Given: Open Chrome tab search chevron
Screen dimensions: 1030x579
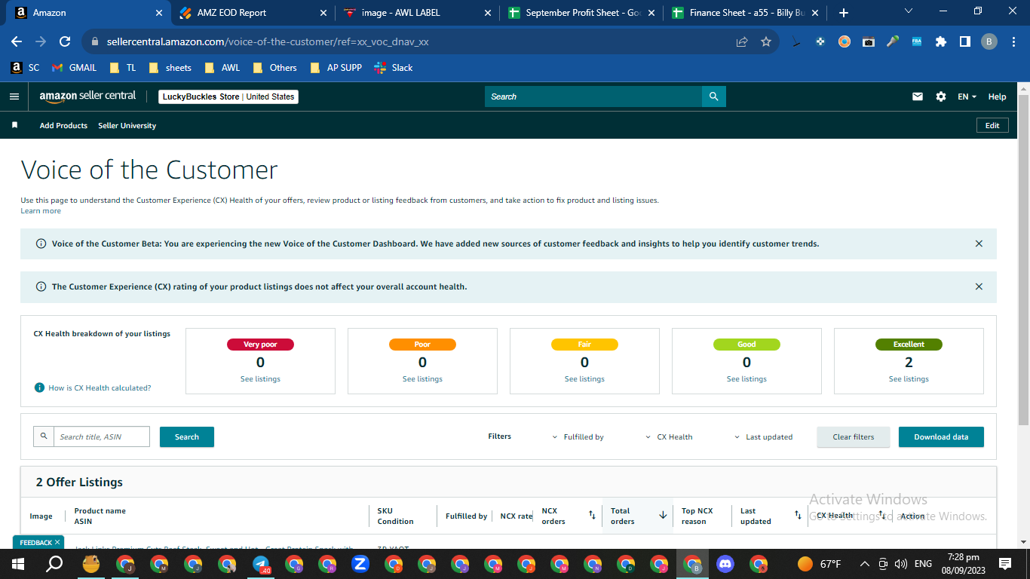Looking at the screenshot, I should click(x=908, y=11).
